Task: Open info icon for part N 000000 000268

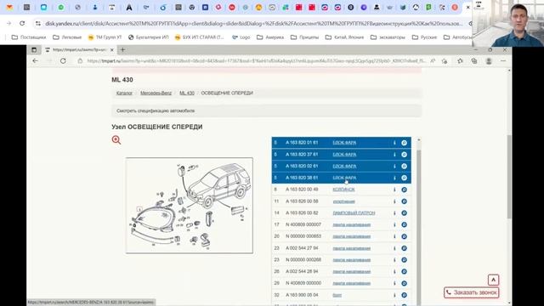Action: (x=394, y=260)
